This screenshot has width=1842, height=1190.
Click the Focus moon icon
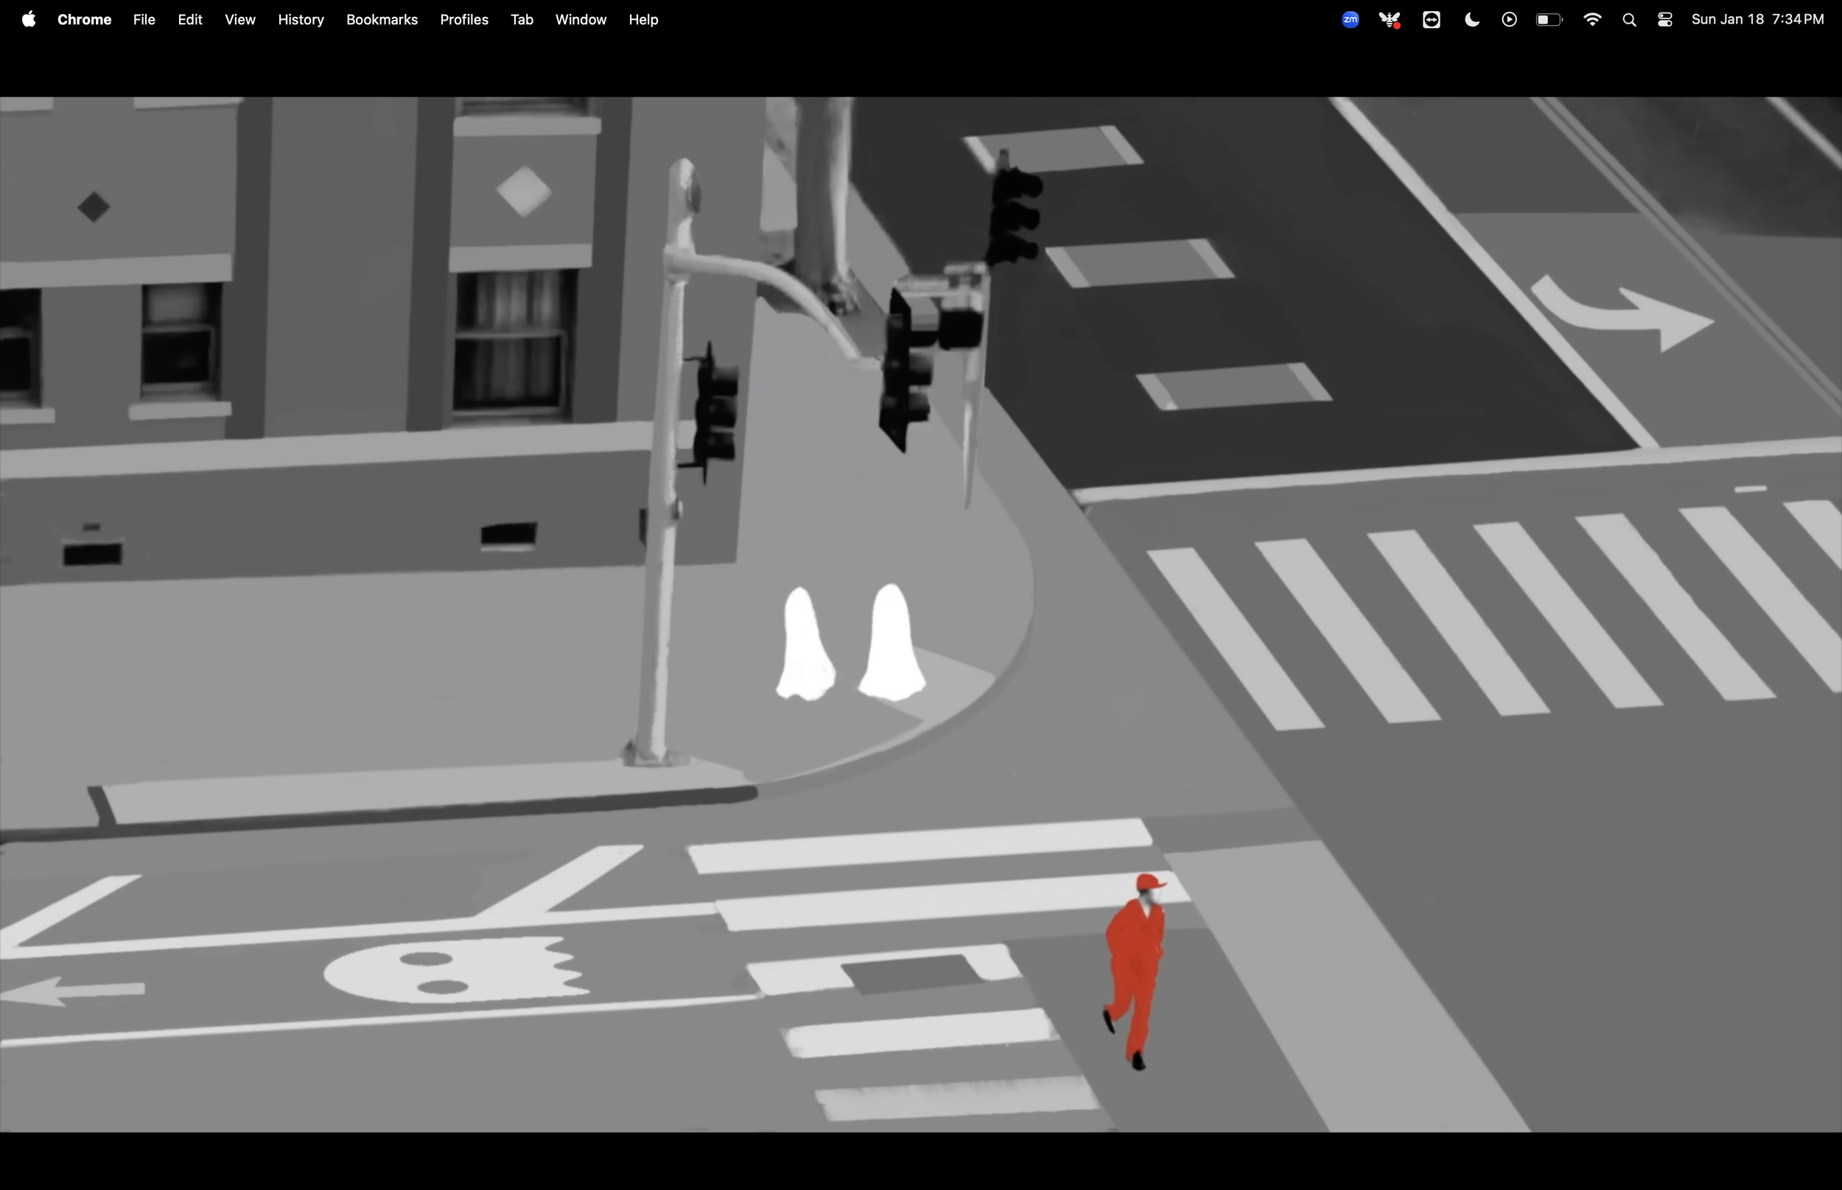point(1471,20)
